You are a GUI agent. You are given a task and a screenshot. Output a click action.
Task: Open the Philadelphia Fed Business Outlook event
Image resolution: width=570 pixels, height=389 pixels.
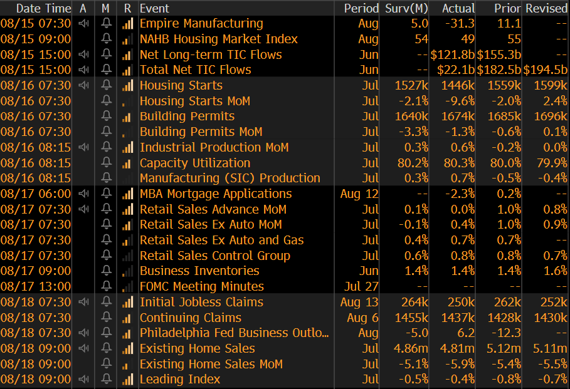[234, 333]
